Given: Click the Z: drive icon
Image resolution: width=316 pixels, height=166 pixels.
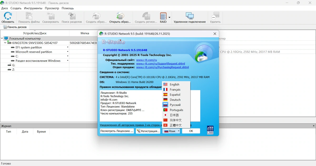Looking at the screenshot, I should coord(9,70).
